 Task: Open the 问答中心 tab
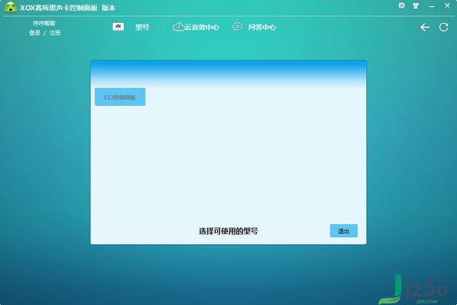pos(262,27)
